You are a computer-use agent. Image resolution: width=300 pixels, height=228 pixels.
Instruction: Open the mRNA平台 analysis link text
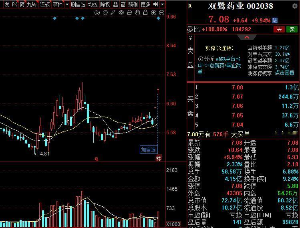(219, 65)
